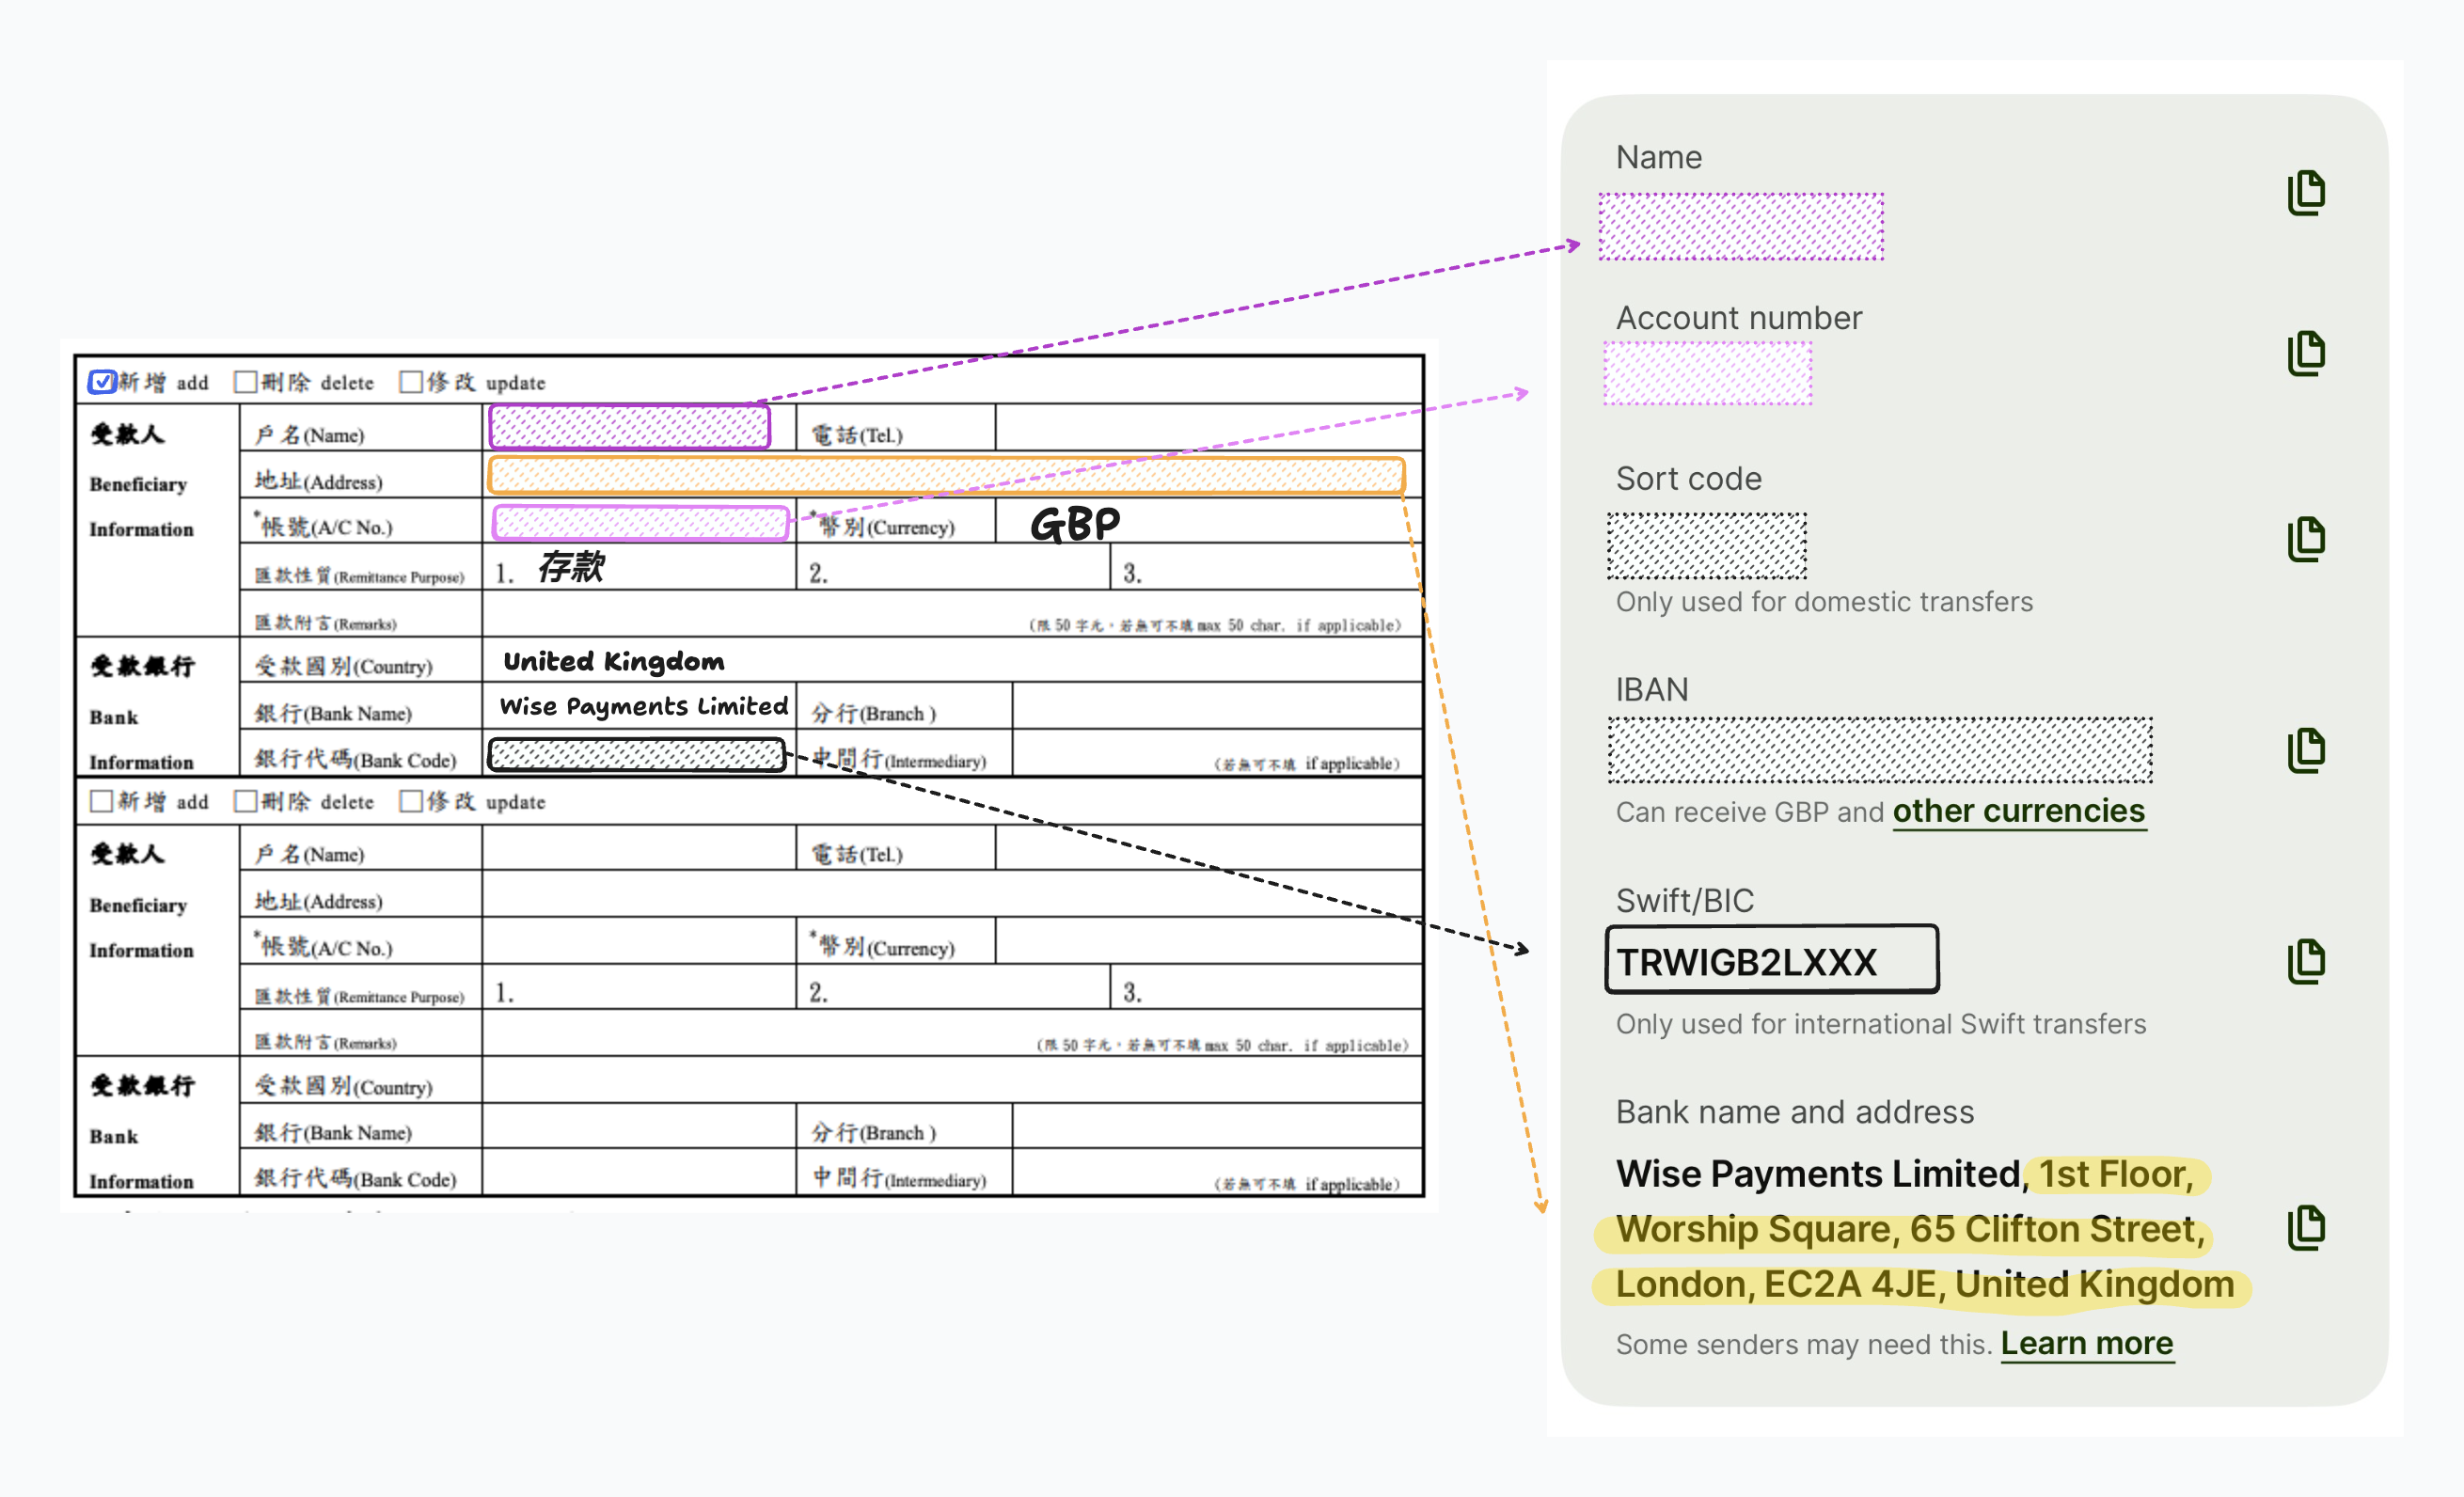Copy the Account number using its copy icon

(x=2305, y=353)
